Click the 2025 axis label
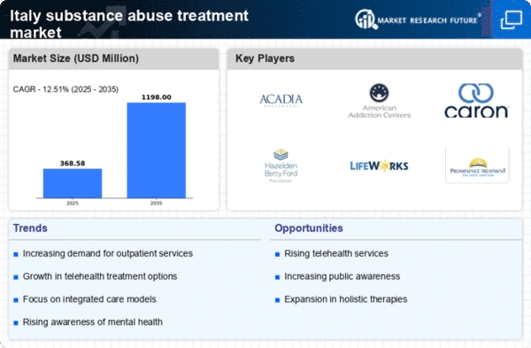Image resolution: width=531 pixels, height=348 pixels. coord(73,204)
